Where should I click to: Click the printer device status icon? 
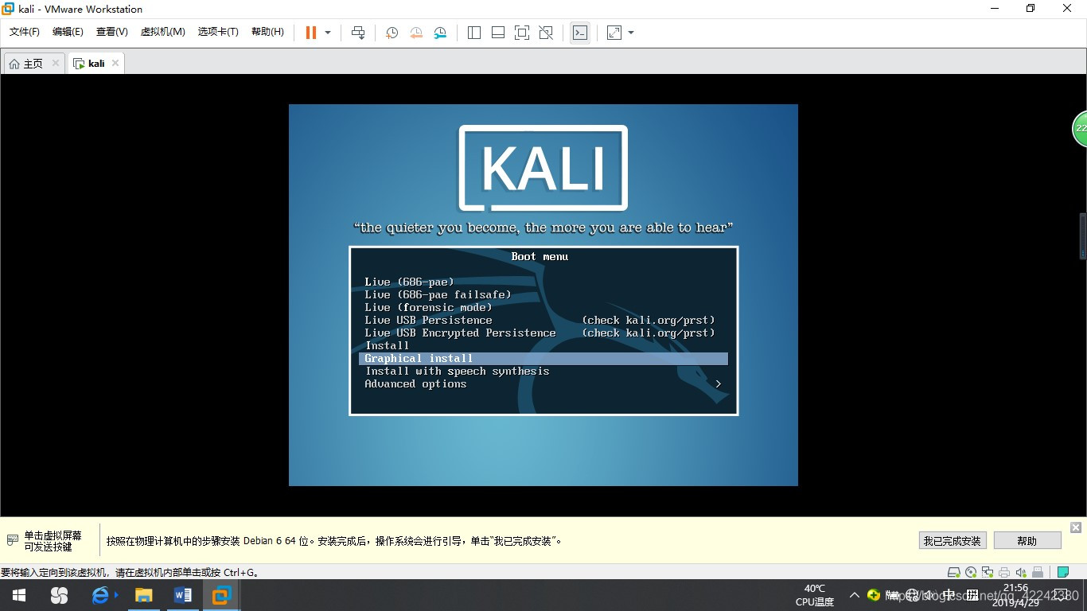coord(1004,572)
